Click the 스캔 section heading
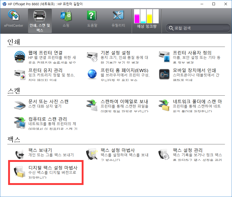Viewport: 232px width, 197px height. click(x=14, y=91)
